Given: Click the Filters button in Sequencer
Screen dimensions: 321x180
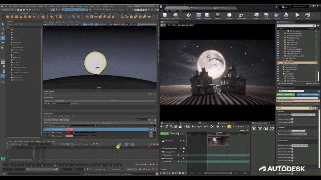Looking at the screenshot, I should click(173, 133).
